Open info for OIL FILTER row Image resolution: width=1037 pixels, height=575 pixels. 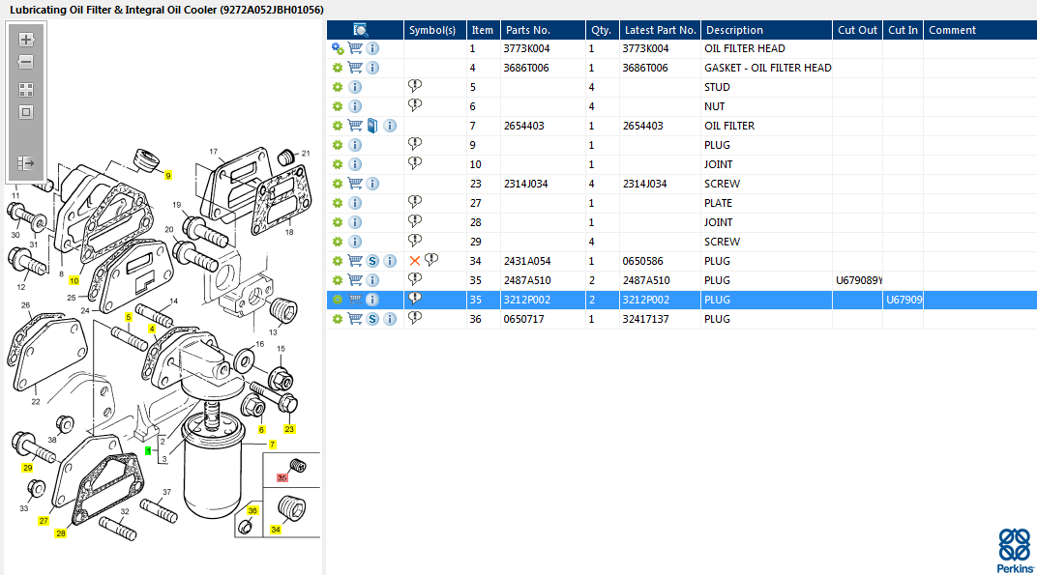coord(390,126)
